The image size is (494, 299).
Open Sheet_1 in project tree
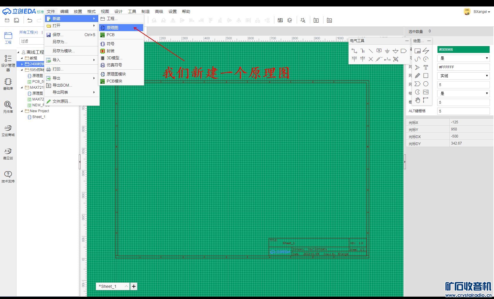coord(39,117)
